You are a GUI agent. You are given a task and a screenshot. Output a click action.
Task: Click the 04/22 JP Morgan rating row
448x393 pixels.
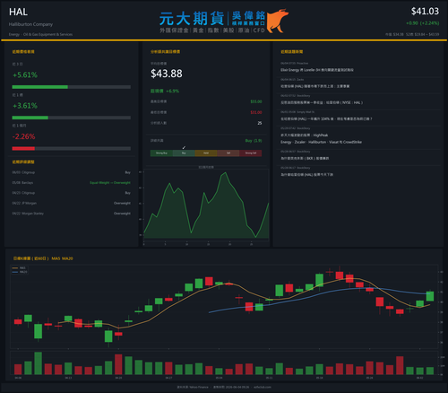(x=71, y=203)
